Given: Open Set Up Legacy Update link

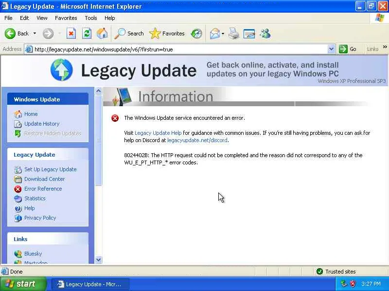Looking at the screenshot, I should tap(51, 169).
